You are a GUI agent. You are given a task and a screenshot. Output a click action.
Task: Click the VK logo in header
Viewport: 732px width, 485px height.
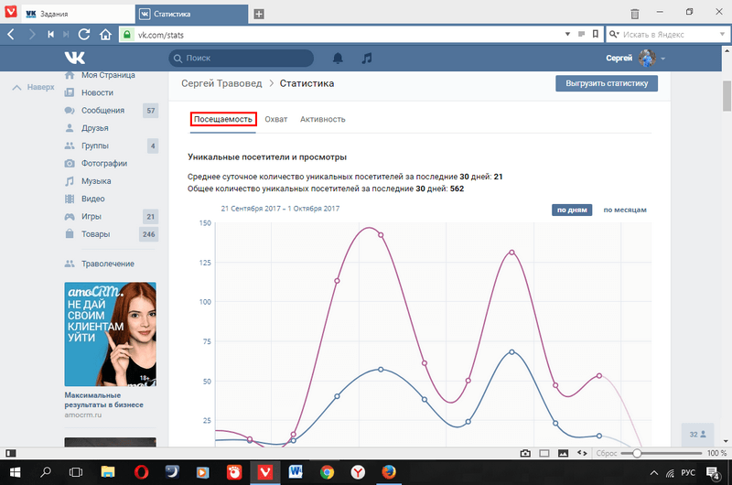click(74, 58)
